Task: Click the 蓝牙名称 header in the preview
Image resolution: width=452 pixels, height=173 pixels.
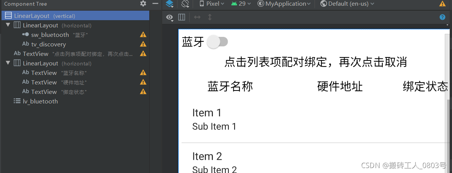Action: [x=230, y=86]
